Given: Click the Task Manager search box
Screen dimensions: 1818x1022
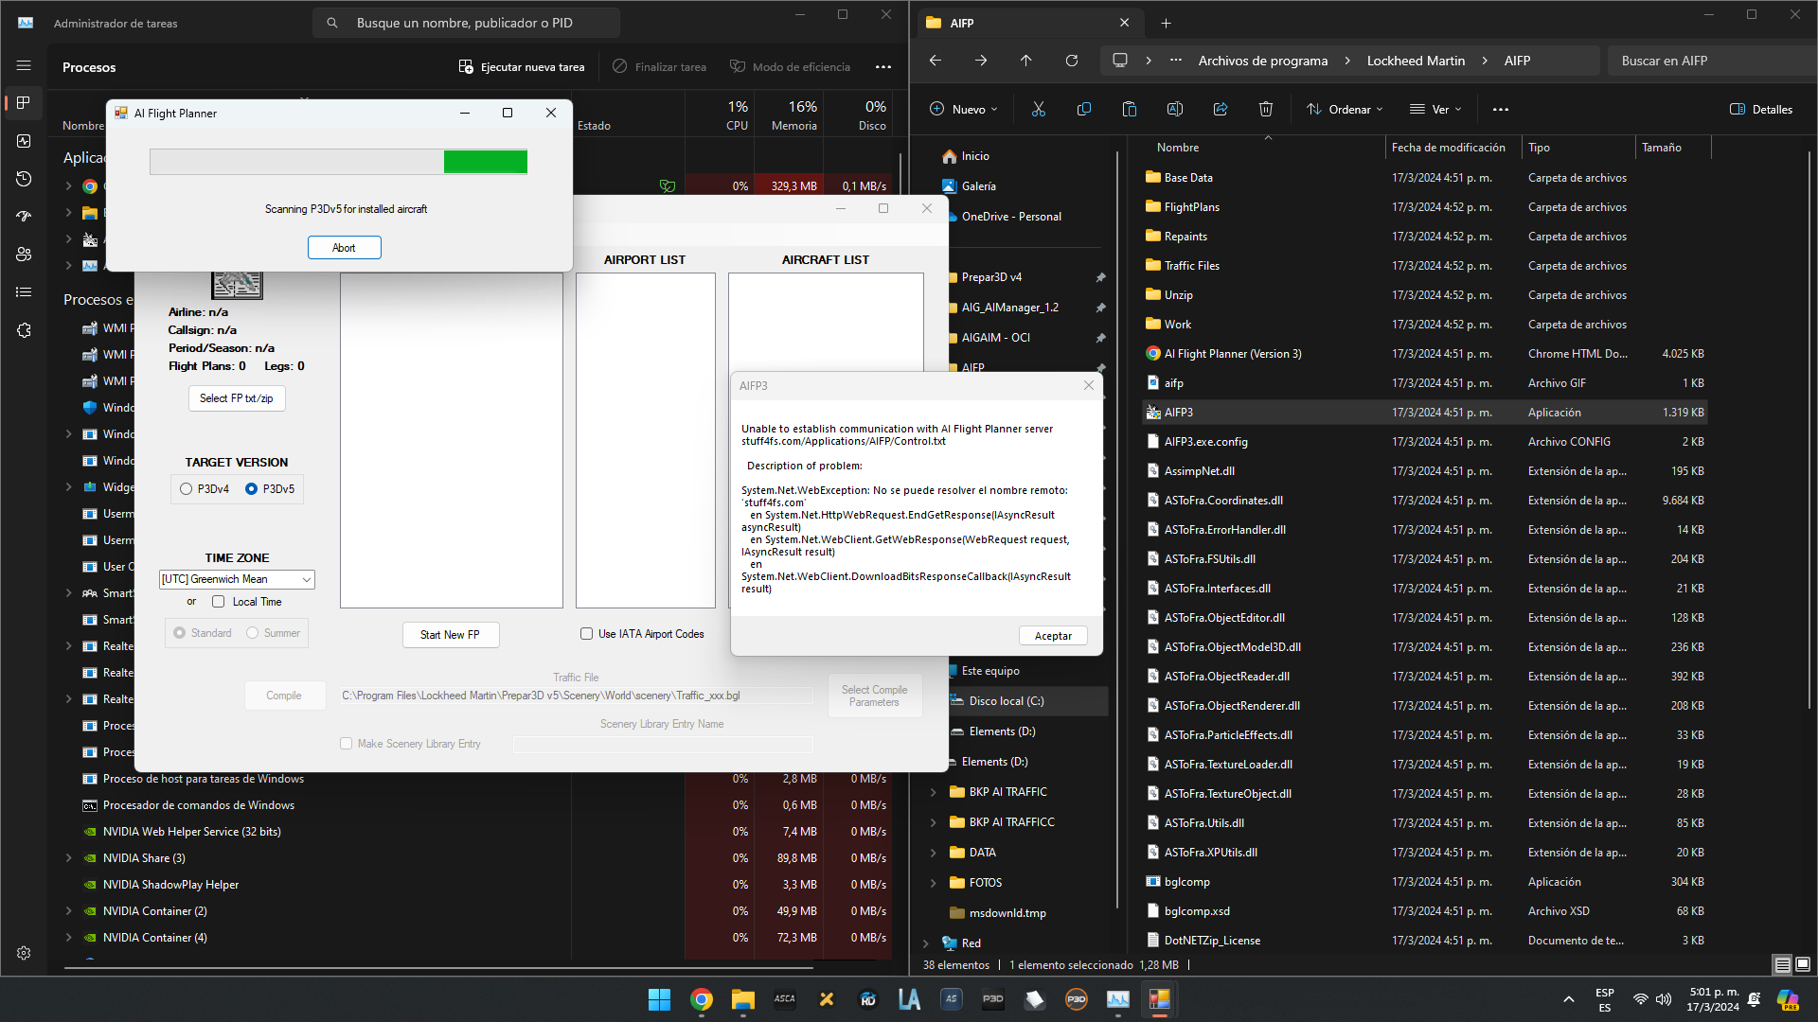Looking at the screenshot, I should (466, 23).
